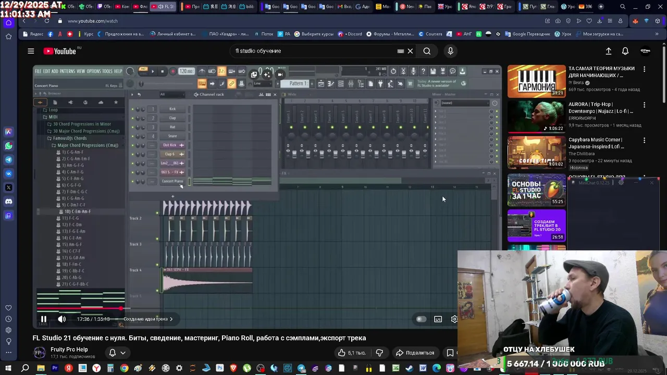Open the 'Fruity Pro Help' channel link

69,349
